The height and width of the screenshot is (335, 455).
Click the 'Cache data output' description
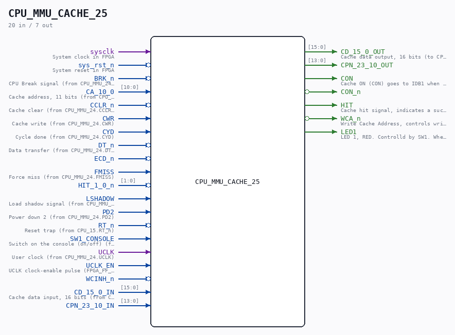tap(393, 57)
